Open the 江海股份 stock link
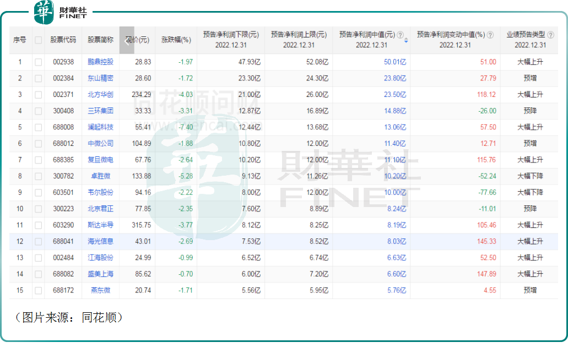Screen dimensions: 568x353 (x=100, y=257)
